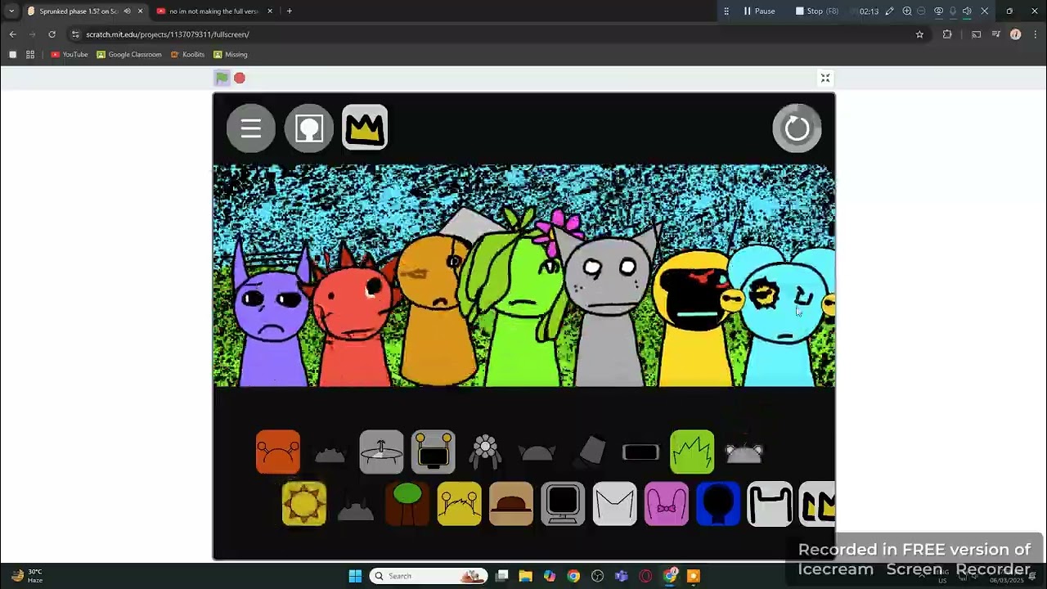
Task: Pick the white icon with black horned outline
Action: [x=770, y=503]
